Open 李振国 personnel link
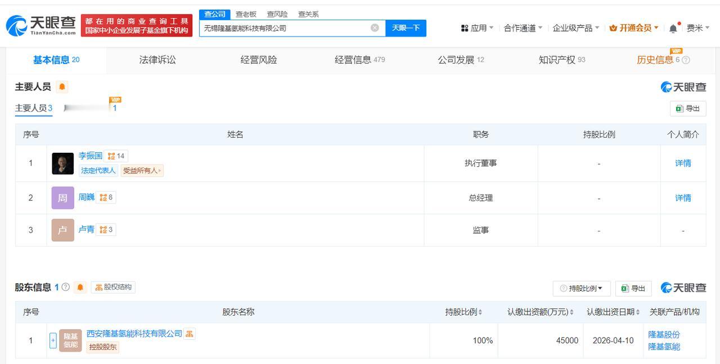Screen dimensions: 720x364 click(x=91, y=156)
